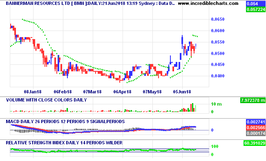Click the tallest red volume bar in June
This screenshot has height=161, width=266.
[191, 108]
